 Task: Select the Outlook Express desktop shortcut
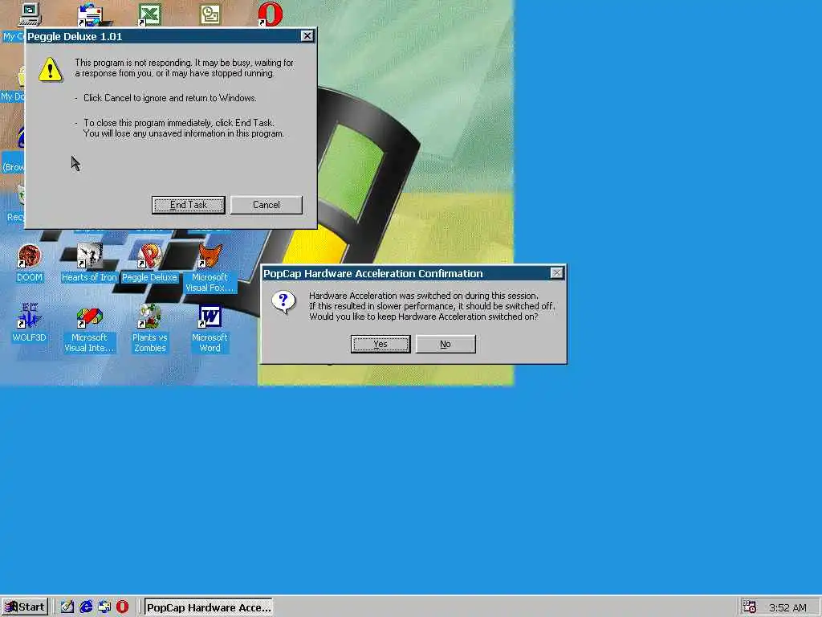pos(90,14)
